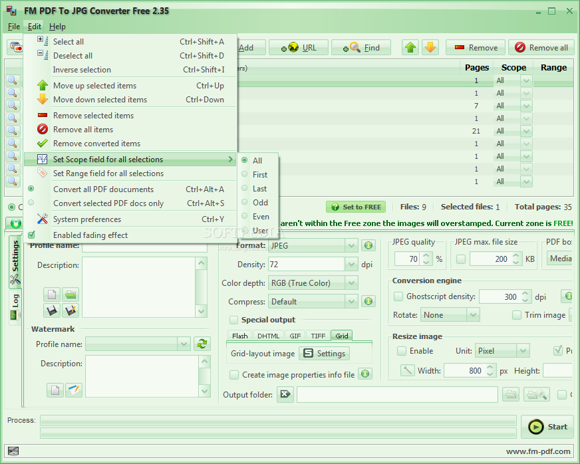Increase the Ghostscript density spinner value
The height and width of the screenshot is (464, 580).
coord(525,294)
